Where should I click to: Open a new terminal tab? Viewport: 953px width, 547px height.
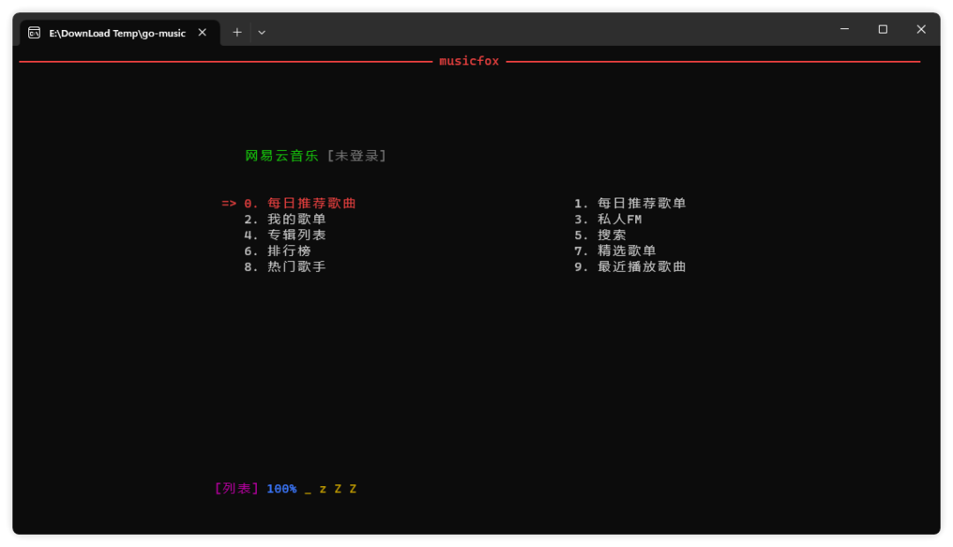coord(237,33)
